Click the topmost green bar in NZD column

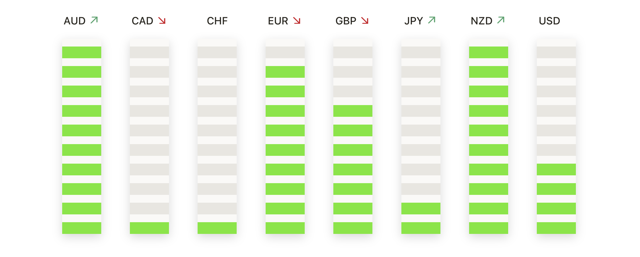tap(489, 52)
